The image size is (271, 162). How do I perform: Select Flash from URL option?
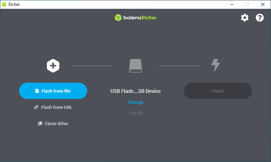pos(53,107)
